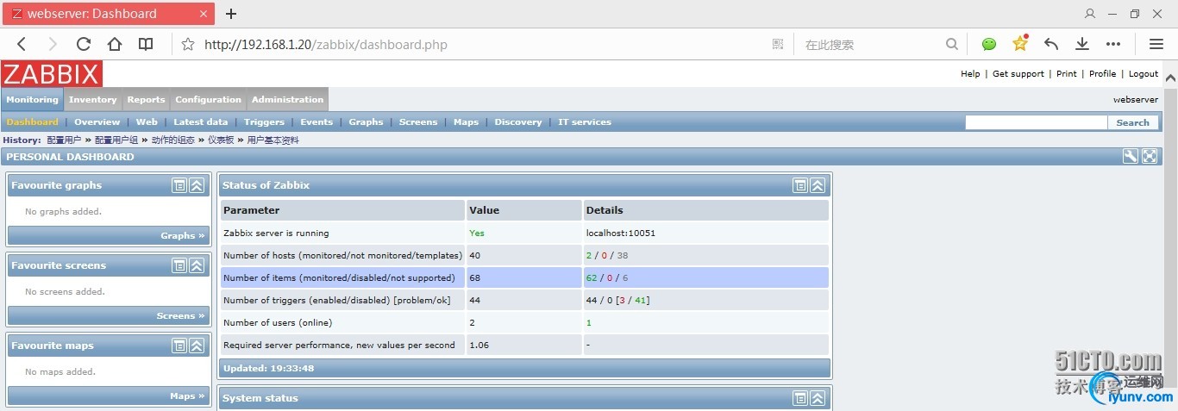The height and width of the screenshot is (411, 1178).
Task: Reload the page with refresh icon
Action: (84, 44)
